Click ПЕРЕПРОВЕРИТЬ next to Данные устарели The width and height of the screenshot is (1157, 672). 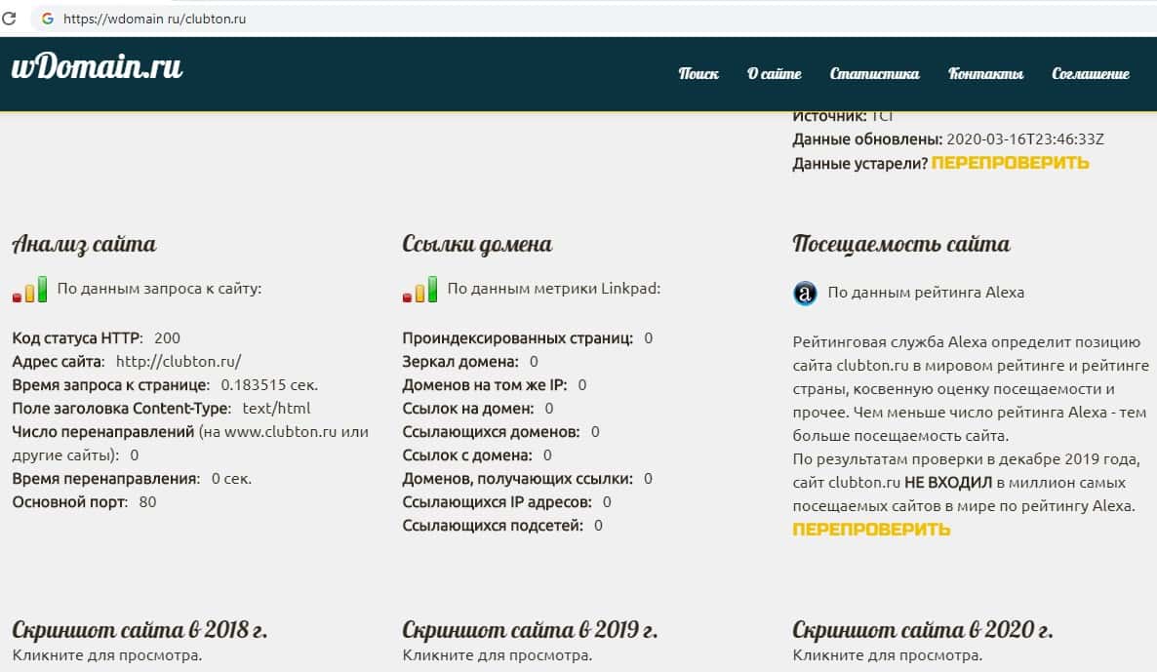click(x=1010, y=163)
